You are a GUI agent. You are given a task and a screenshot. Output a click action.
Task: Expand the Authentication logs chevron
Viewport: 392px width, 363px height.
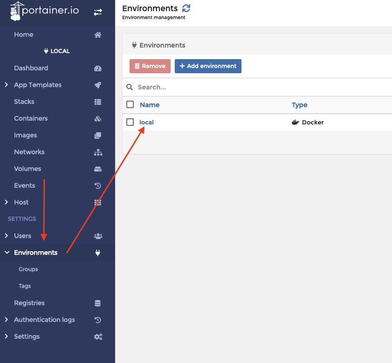point(7,320)
